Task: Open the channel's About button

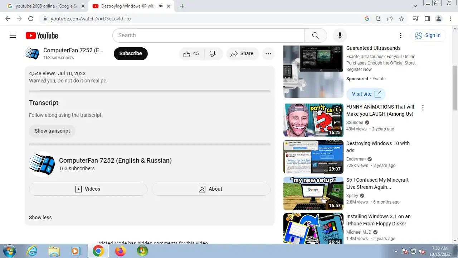Action: point(211,189)
